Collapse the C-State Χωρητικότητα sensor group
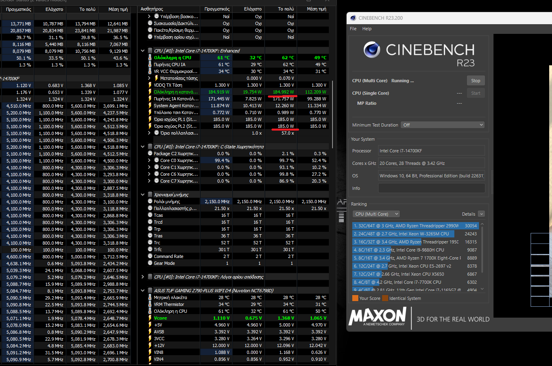The width and height of the screenshot is (552, 366). tap(142, 147)
